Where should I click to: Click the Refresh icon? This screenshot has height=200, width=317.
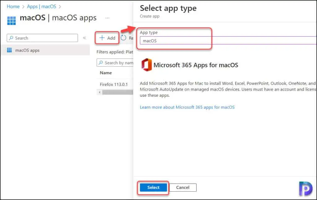coord(123,38)
